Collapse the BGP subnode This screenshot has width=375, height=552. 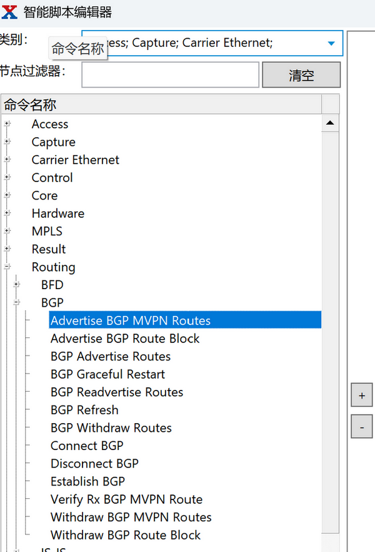(x=17, y=302)
